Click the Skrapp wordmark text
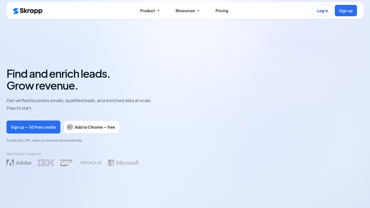The width and height of the screenshot is (370, 208). click(31, 11)
